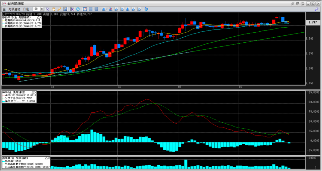This screenshot has width=322, height=171.
Task: Open the 日足 timeframe dropdown
Action: (27, 9)
